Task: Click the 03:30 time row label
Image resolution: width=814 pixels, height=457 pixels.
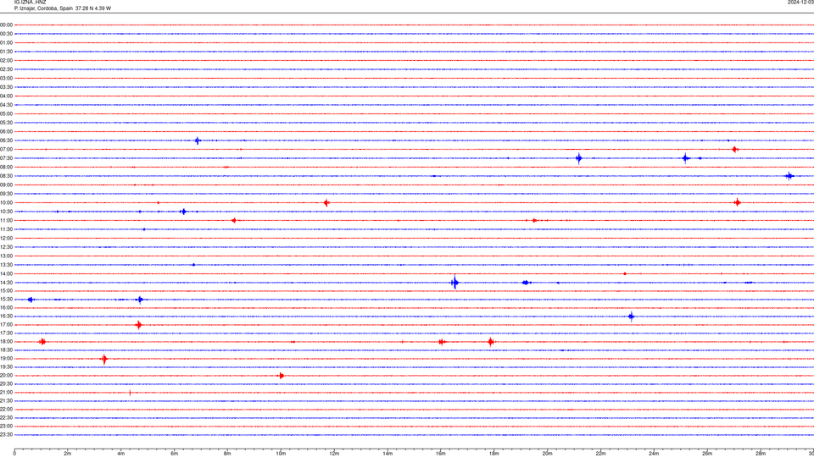Action: [x=6, y=87]
